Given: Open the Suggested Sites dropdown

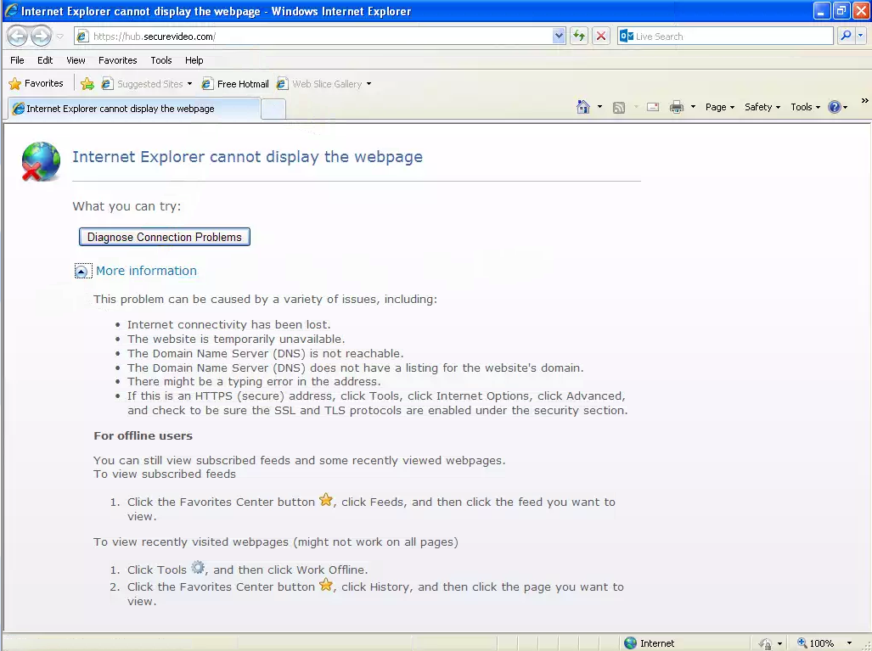Looking at the screenshot, I should pyautogui.click(x=188, y=83).
